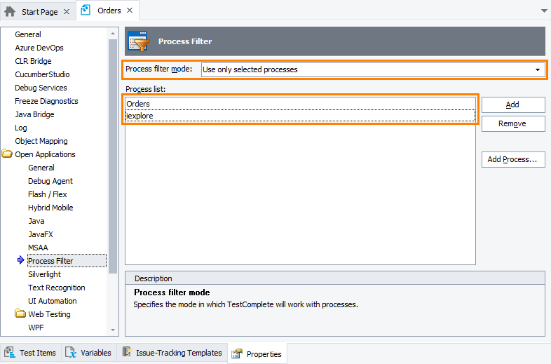Screen dimensions: 551x364
Task: Select Freeze Diagnostics option
Action: (46, 101)
